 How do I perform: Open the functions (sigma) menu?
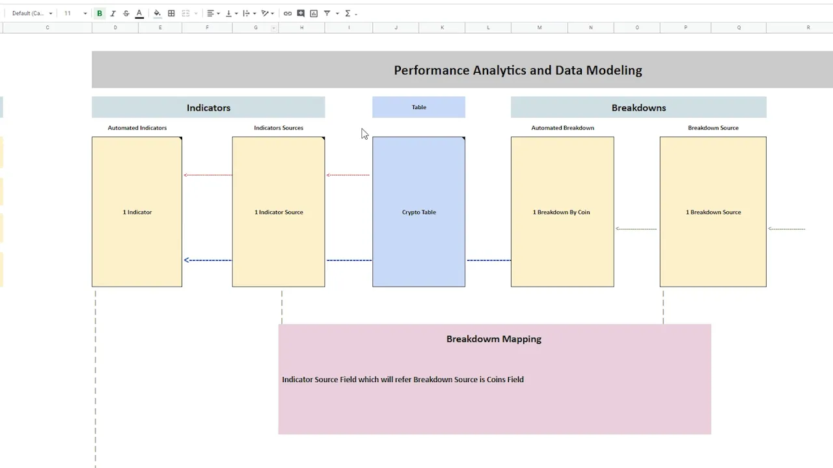pyautogui.click(x=348, y=13)
